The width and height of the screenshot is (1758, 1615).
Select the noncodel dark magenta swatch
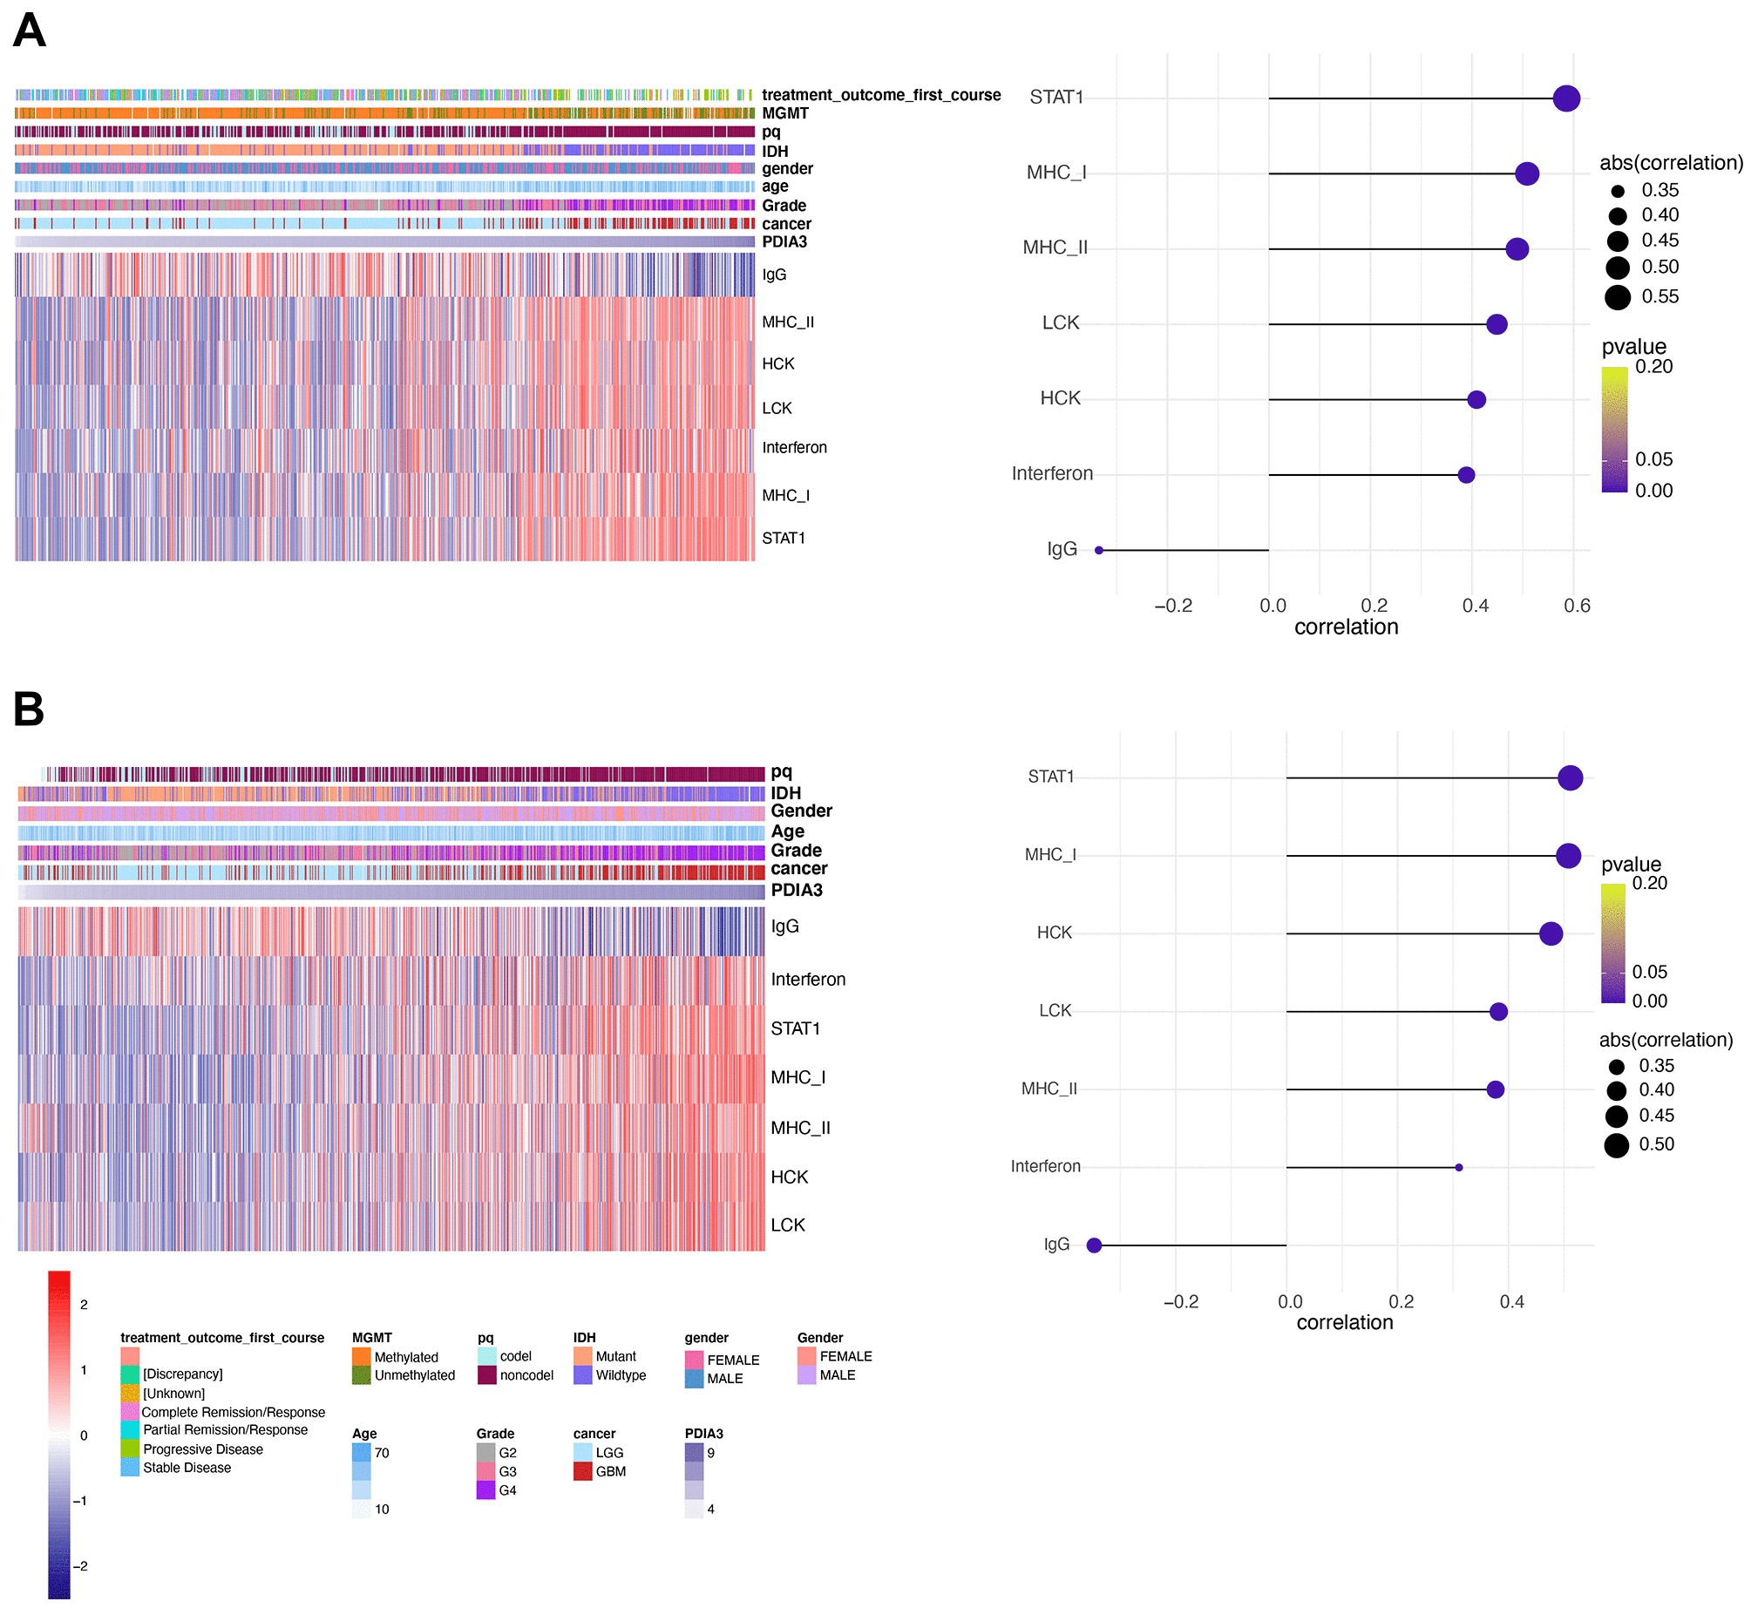coord(486,1374)
